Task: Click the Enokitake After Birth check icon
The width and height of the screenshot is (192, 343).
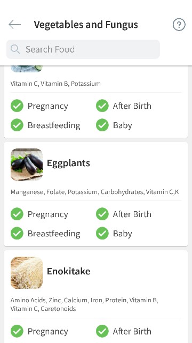Action: click(102, 331)
